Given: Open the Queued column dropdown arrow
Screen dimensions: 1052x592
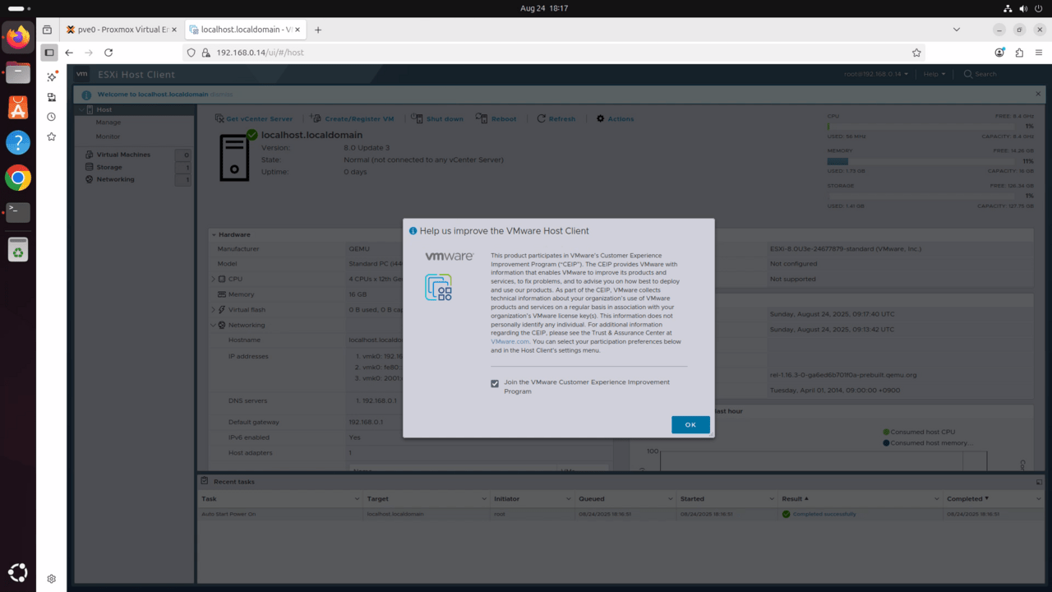Looking at the screenshot, I should 669,499.
